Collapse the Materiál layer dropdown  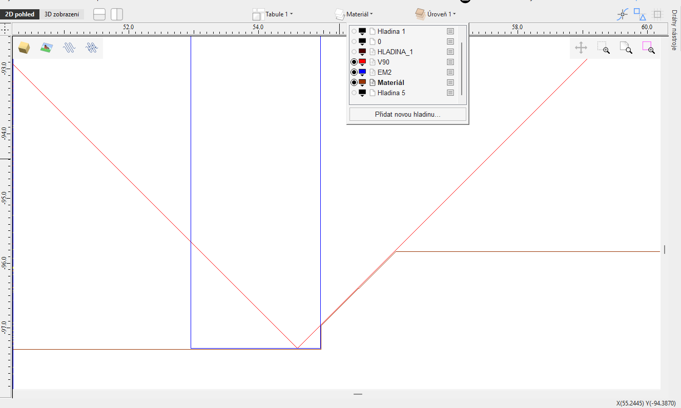pos(354,14)
